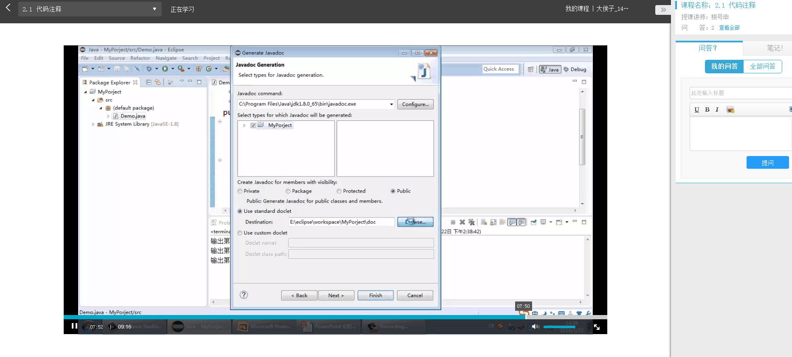The image size is (792, 357).
Task: Select 全部问答 tab
Action: 763,67
